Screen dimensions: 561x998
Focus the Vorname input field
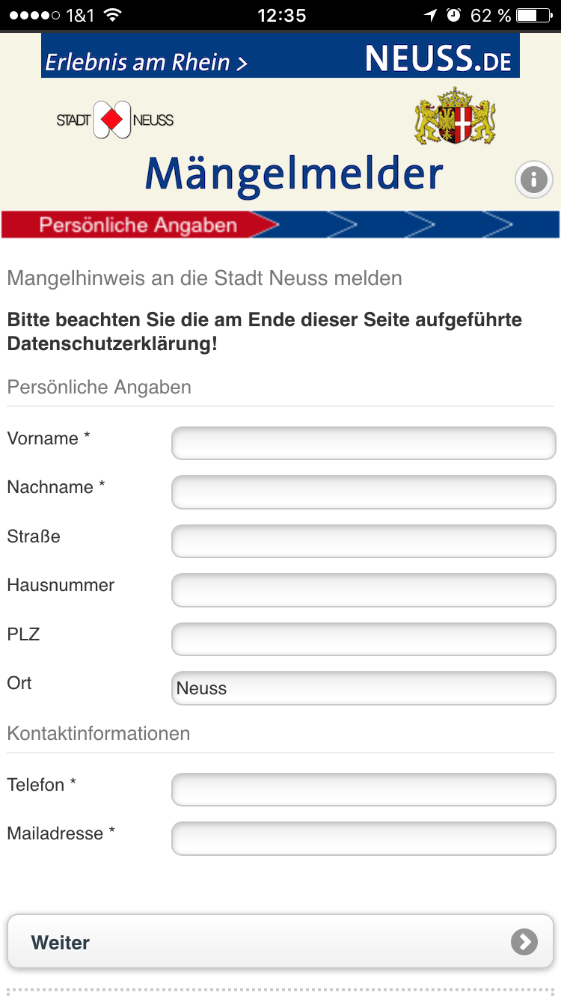pos(364,443)
